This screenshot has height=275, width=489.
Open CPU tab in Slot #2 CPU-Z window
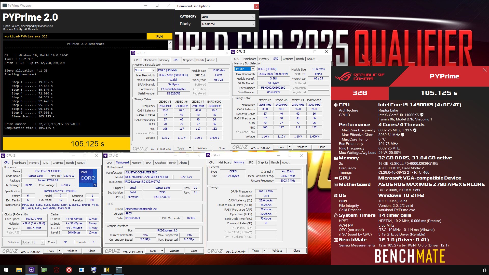point(237,59)
